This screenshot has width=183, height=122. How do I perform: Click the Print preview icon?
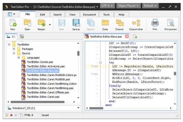point(171,23)
